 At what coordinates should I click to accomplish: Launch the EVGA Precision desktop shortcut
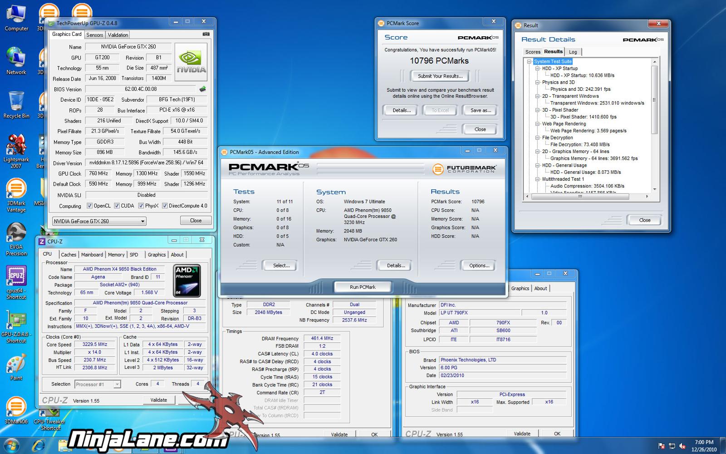(x=16, y=239)
